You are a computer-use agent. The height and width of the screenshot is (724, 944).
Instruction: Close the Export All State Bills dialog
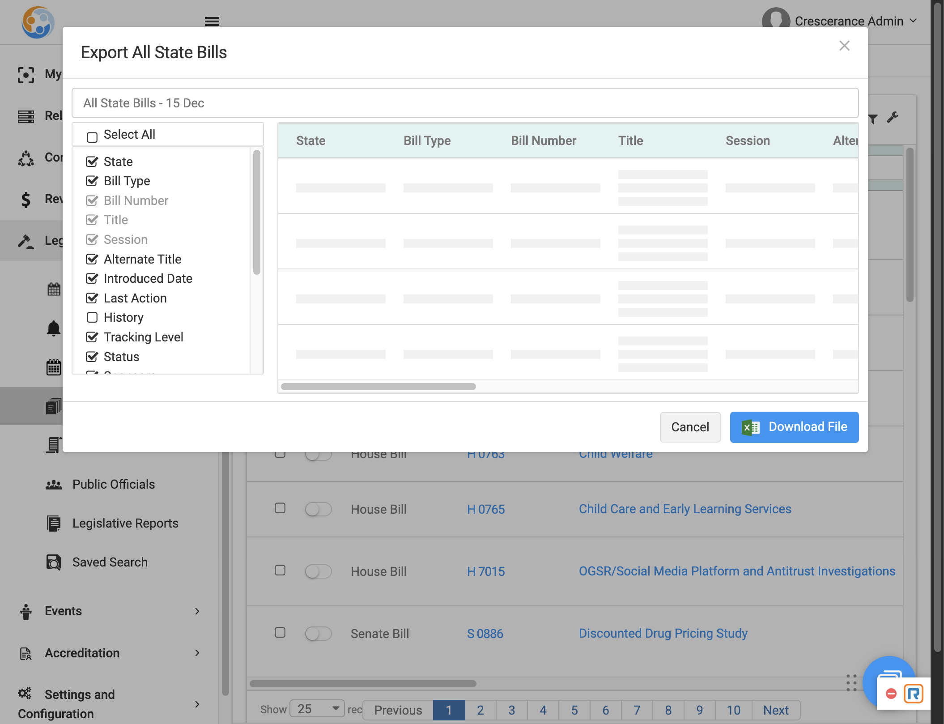[844, 46]
